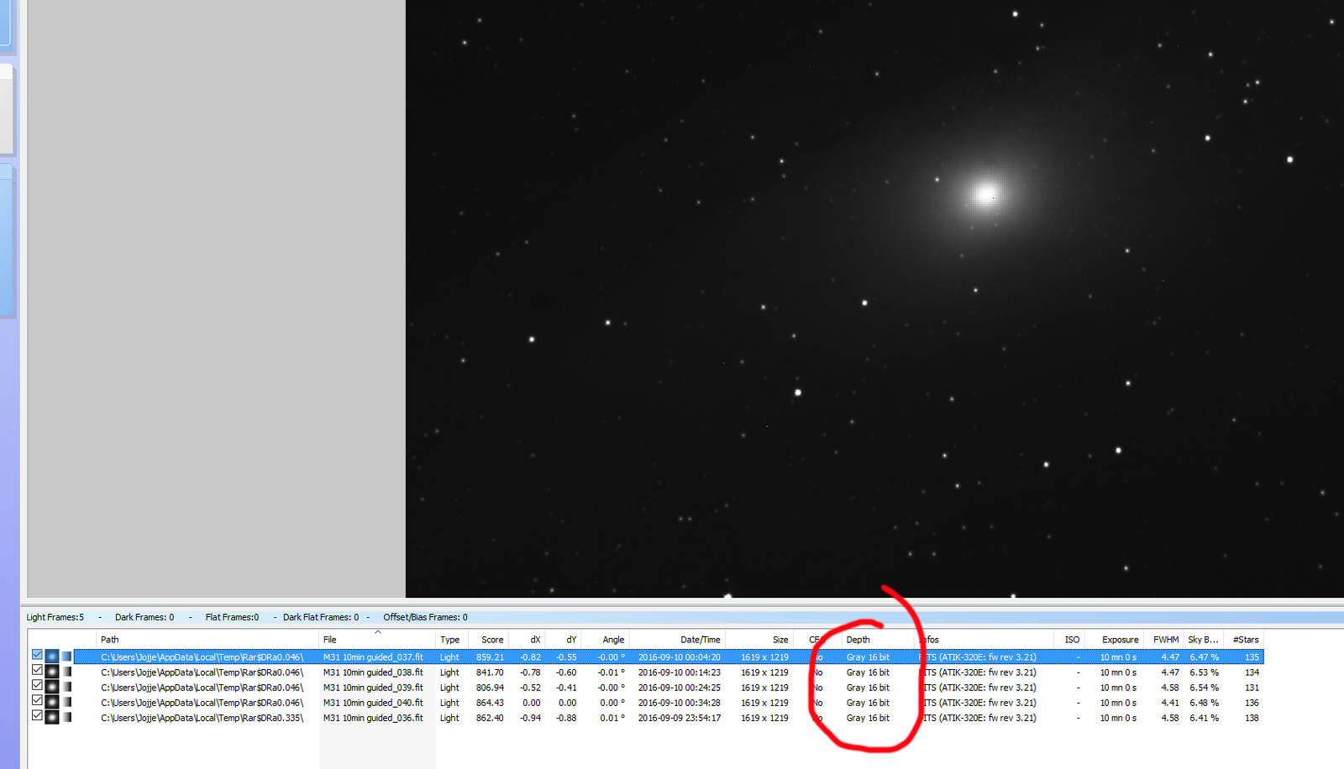Click the light frame icon for guided_039.fit
The image size is (1344, 769).
point(52,687)
